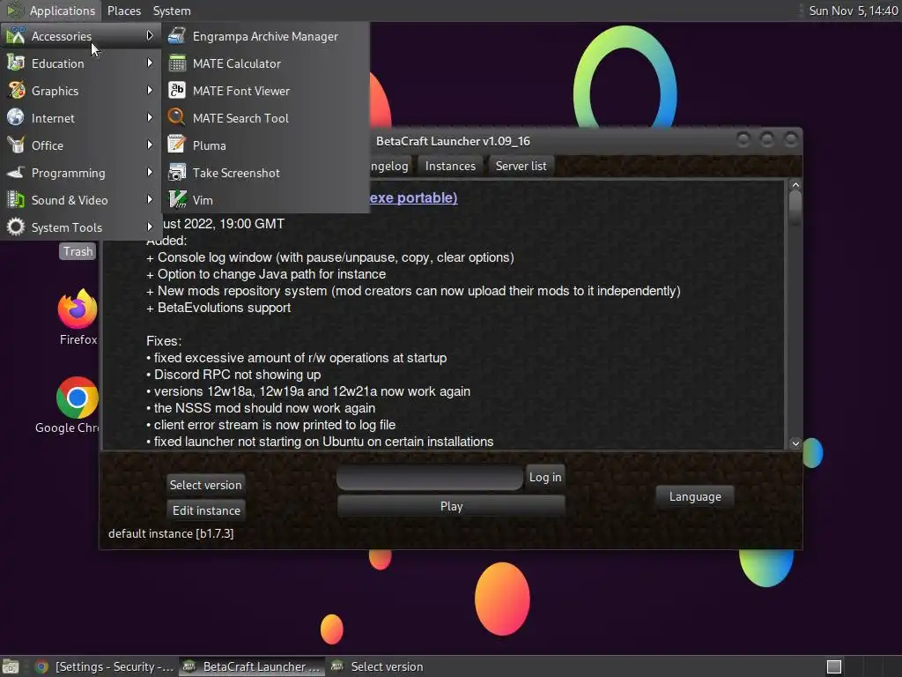Expand the Education submenu arrow
Image resolution: width=902 pixels, height=677 pixels.
click(x=150, y=63)
